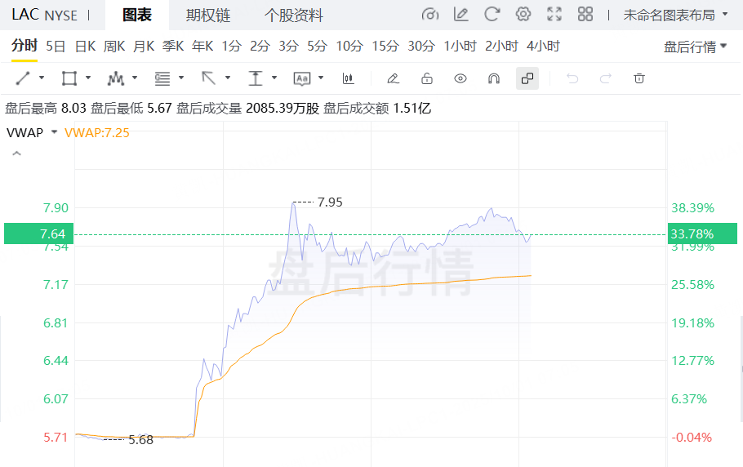The width and height of the screenshot is (743, 467).
Task: Select the rectangle shape tool
Action: (x=69, y=78)
